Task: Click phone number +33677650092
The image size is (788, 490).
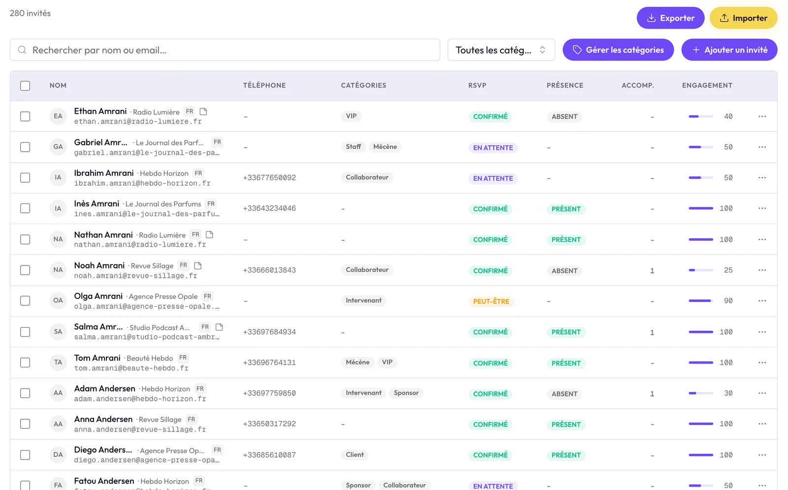Action: click(x=269, y=178)
